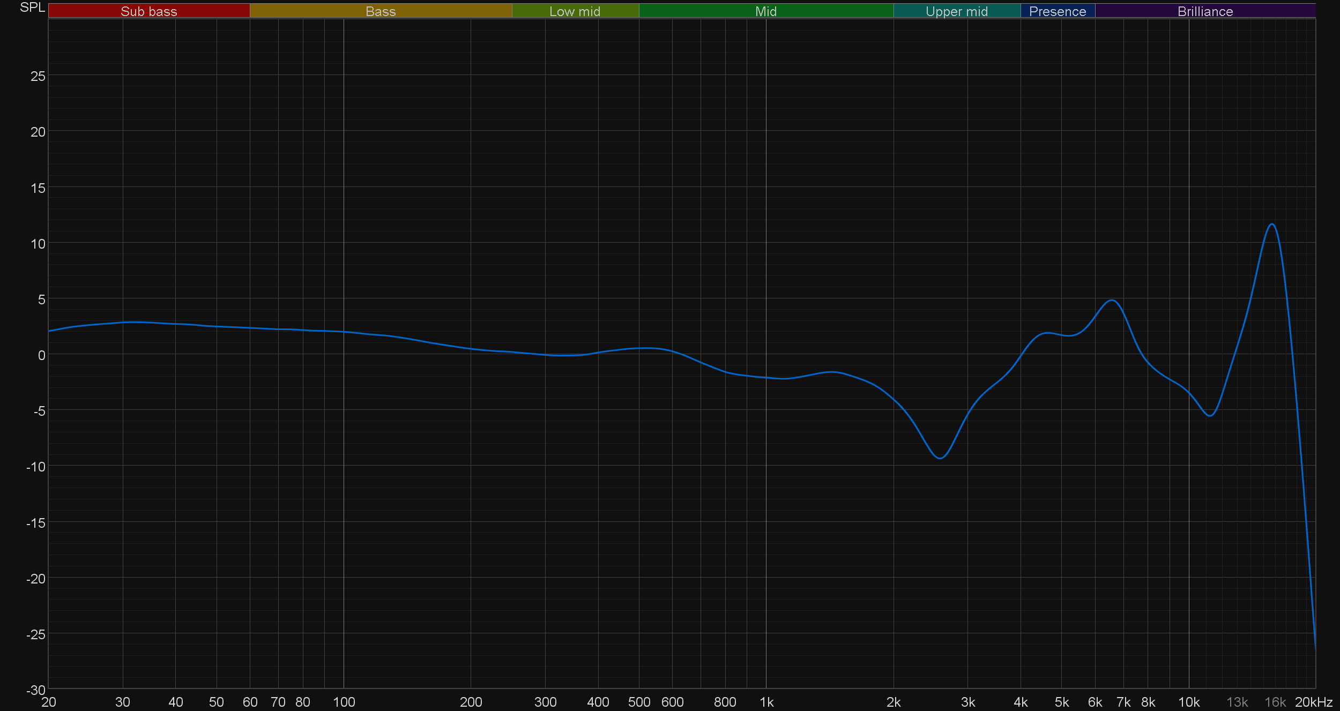Click the 20kHz label on the x-axis
The width and height of the screenshot is (1340, 711).
click(x=1313, y=702)
